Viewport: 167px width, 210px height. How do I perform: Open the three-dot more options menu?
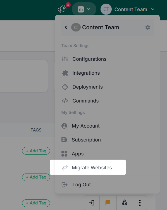(x=140, y=203)
